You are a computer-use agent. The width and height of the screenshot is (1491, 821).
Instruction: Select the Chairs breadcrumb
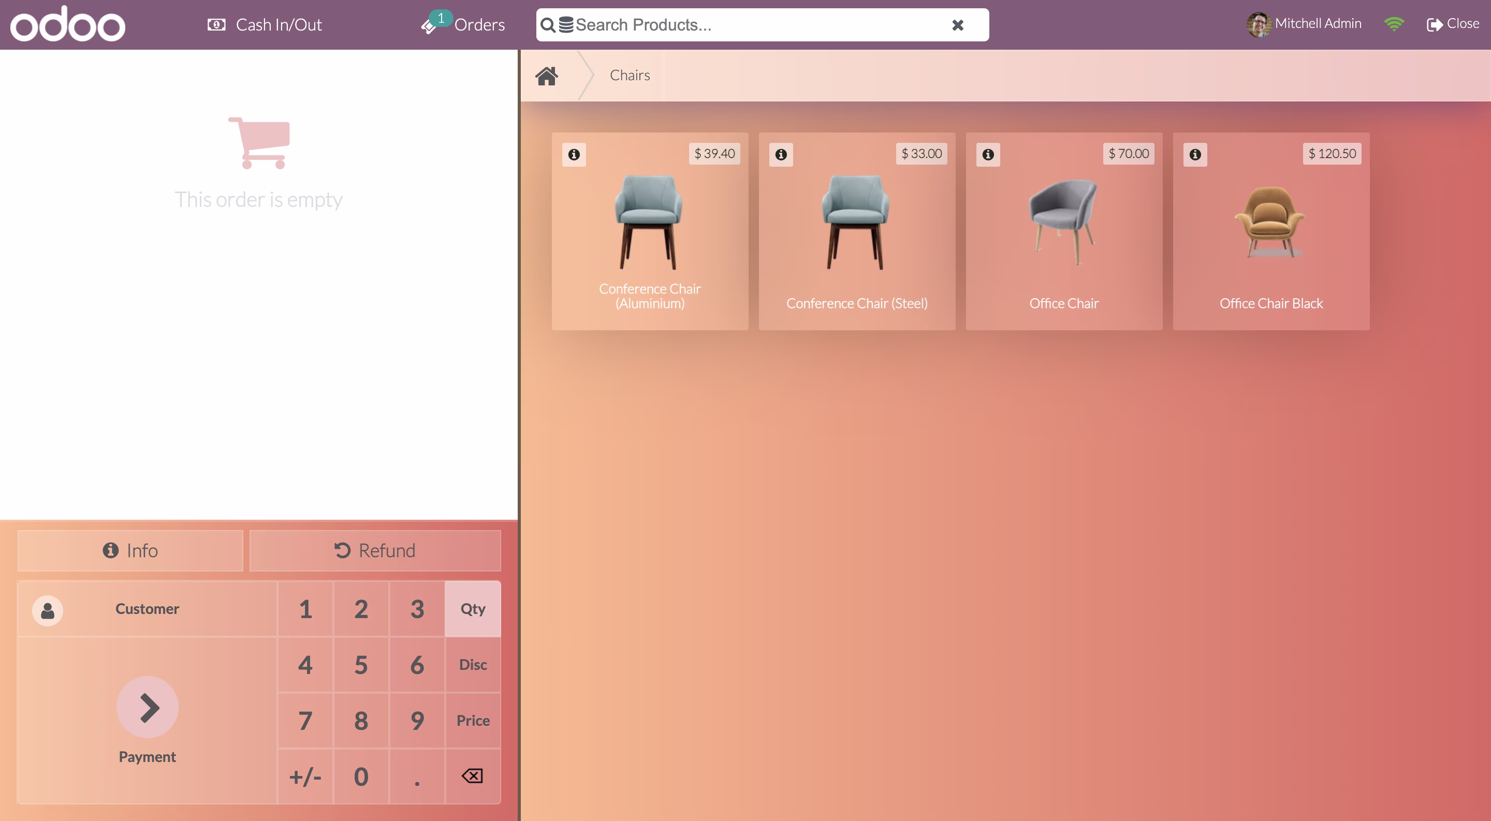point(630,75)
